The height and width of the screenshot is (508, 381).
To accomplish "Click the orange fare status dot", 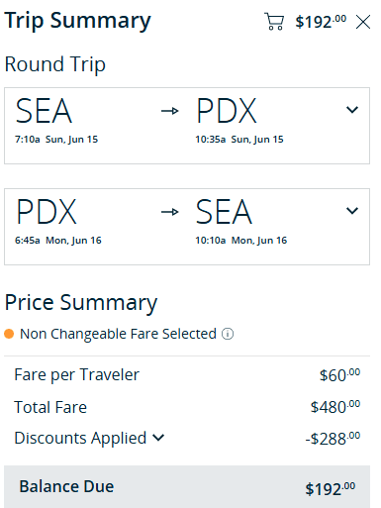I will pos(9,334).
